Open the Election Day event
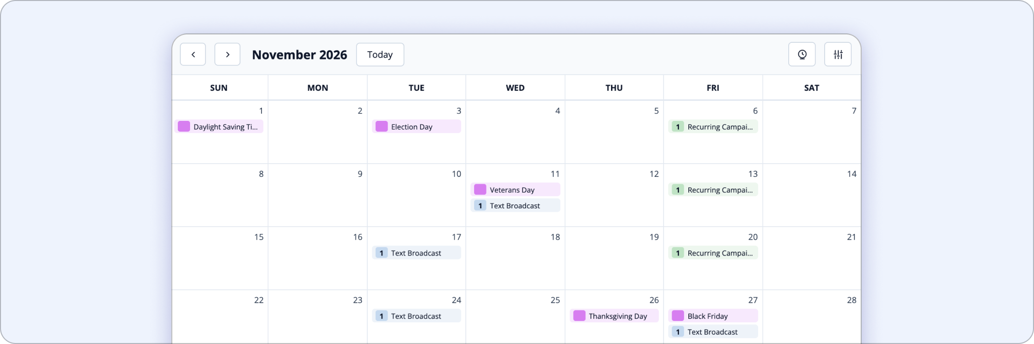This screenshot has height=344, width=1034. [417, 127]
